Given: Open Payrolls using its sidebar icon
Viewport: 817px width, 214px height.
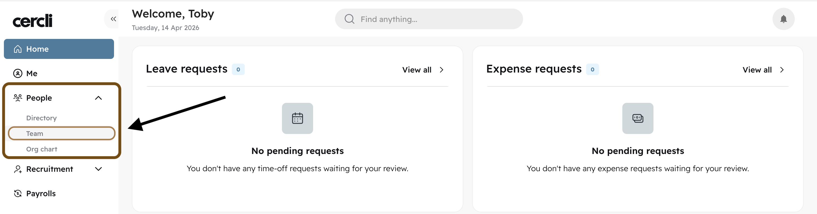Looking at the screenshot, I should (x=18, y=193).
